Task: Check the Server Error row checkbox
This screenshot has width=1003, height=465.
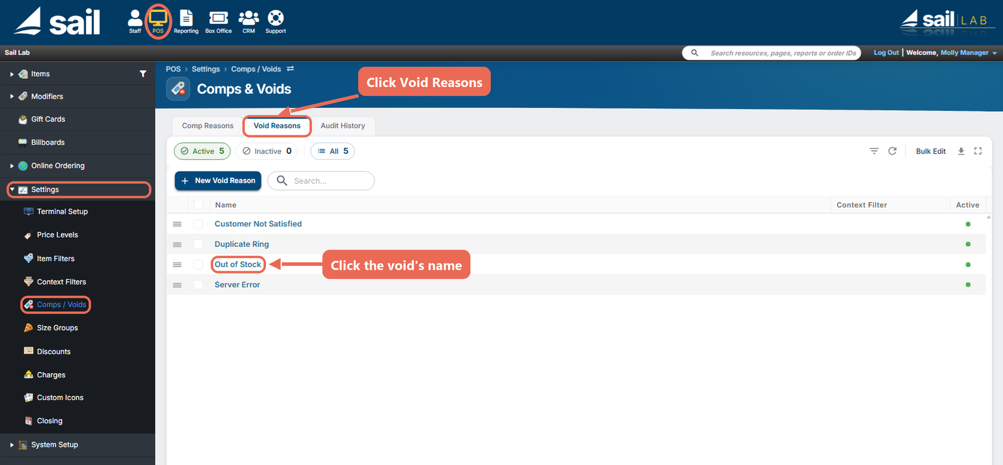Action: pos(198,285)
